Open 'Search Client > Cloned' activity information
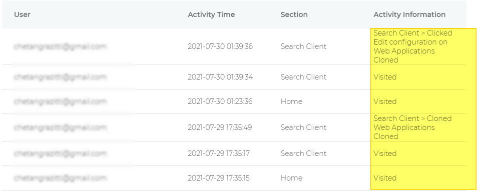The width and height of the screenshot is (480, 191). (x=412, y=127)
